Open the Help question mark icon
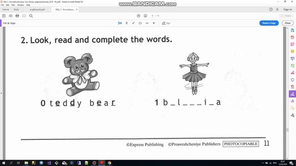 tap(271, 9)
